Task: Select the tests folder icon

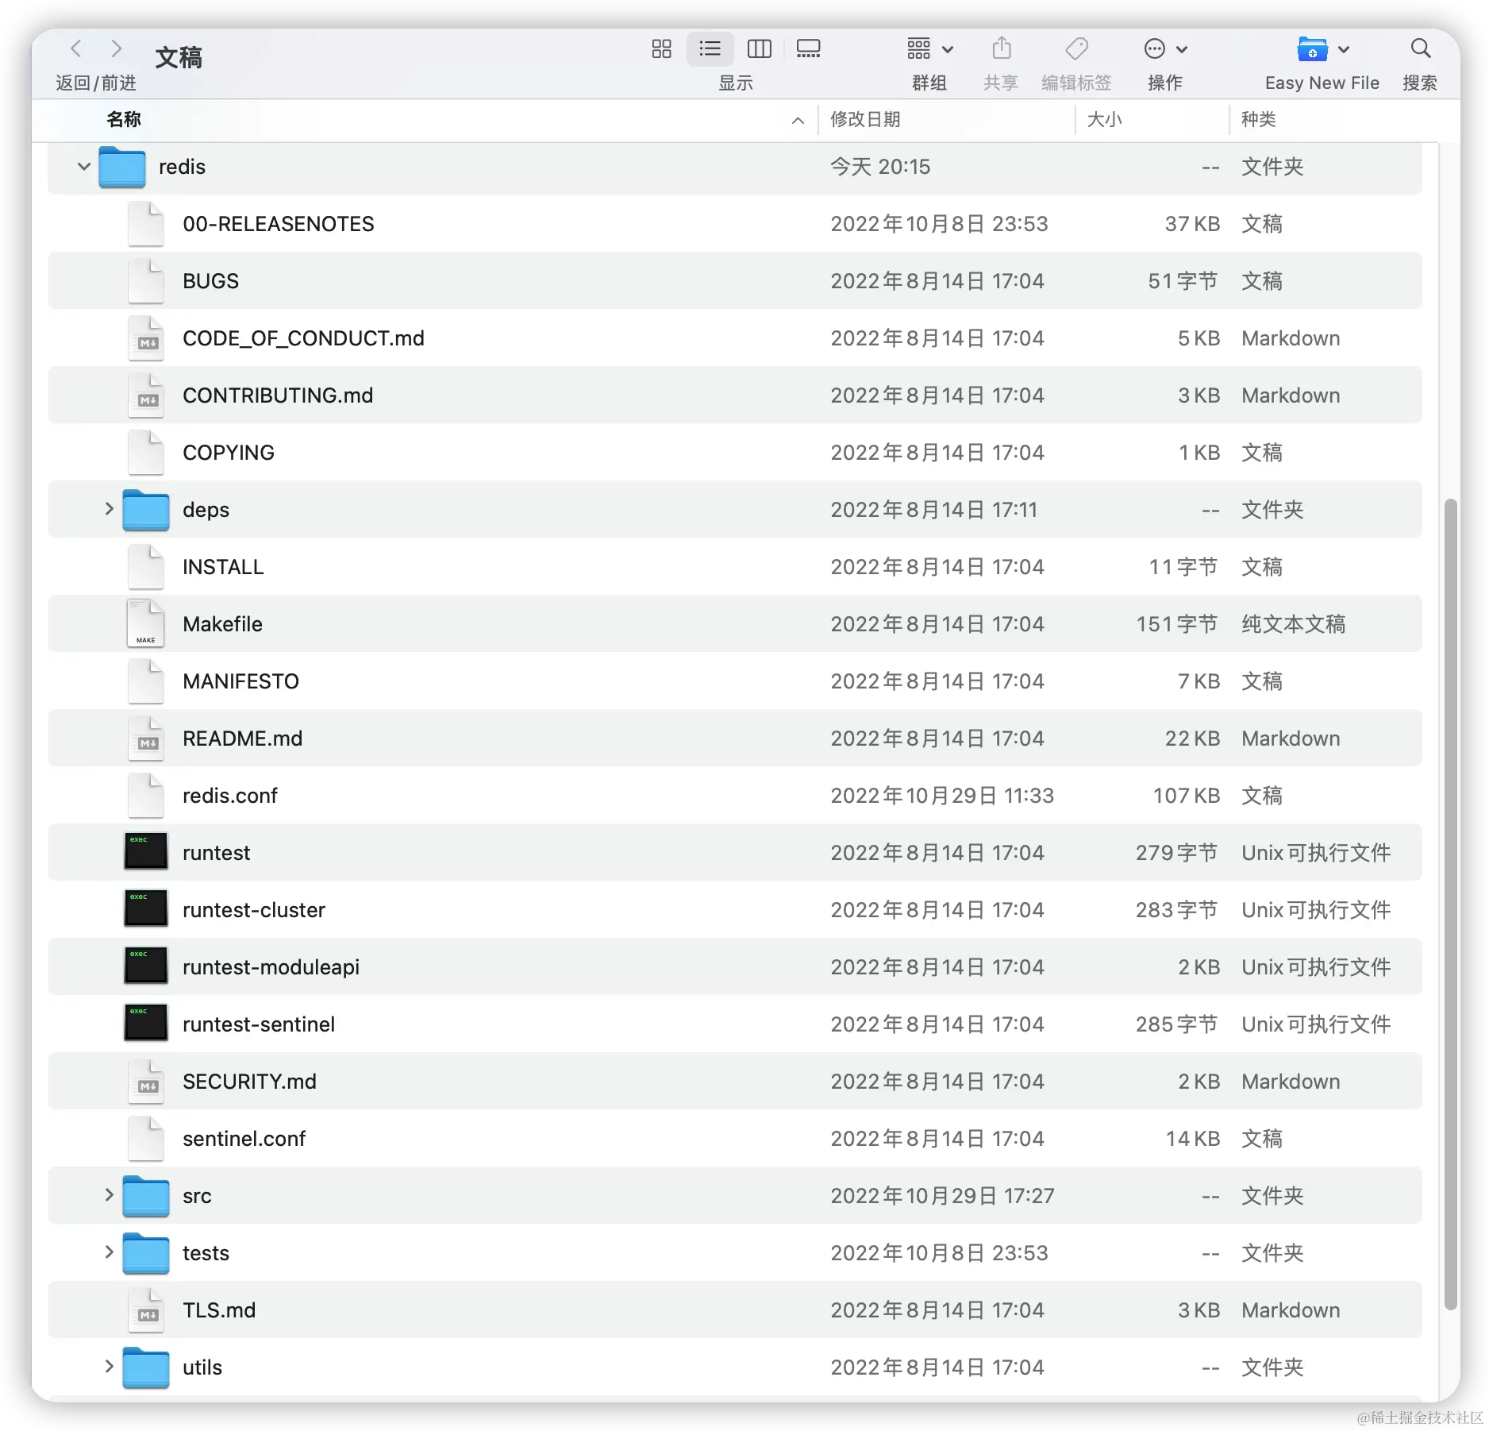Action: pyautogui.click(x=146, y=1253)
